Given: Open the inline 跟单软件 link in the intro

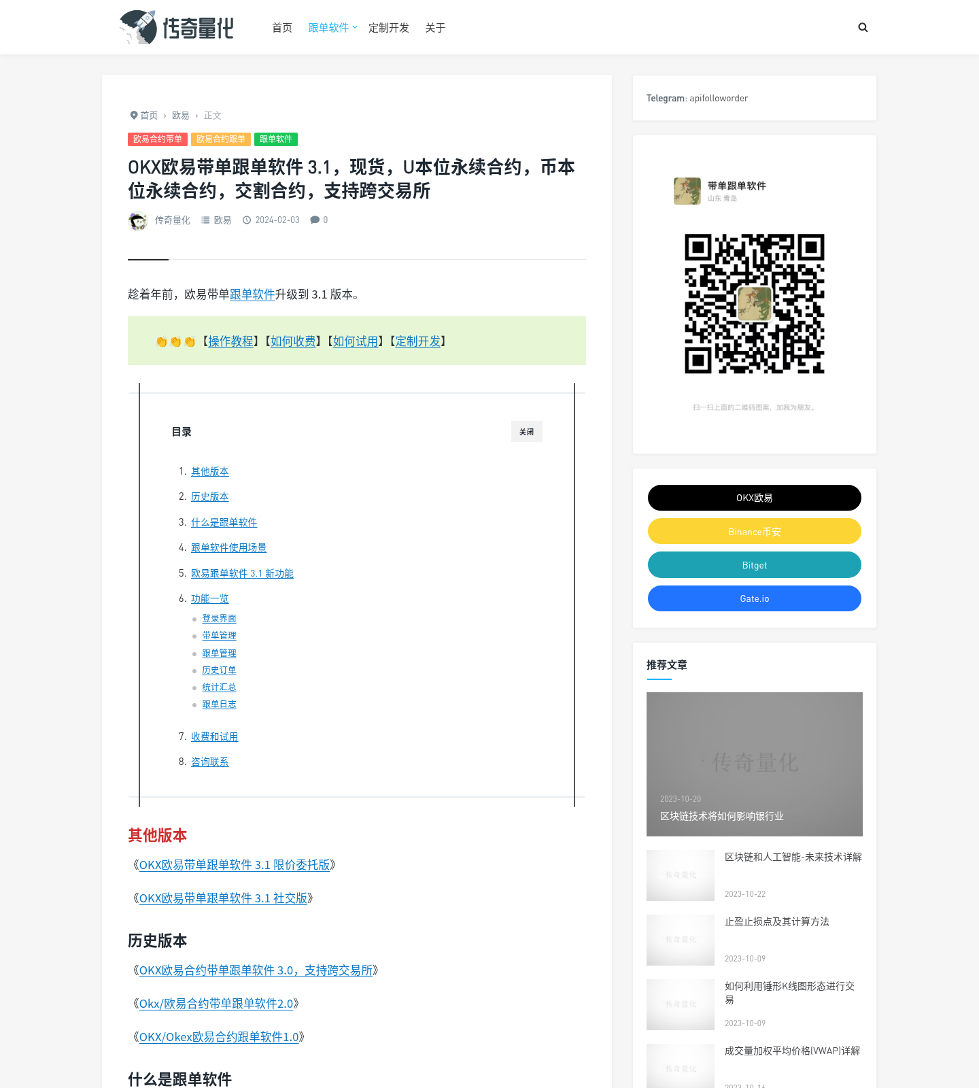Looking at the screenshot, I should [252, 294].
